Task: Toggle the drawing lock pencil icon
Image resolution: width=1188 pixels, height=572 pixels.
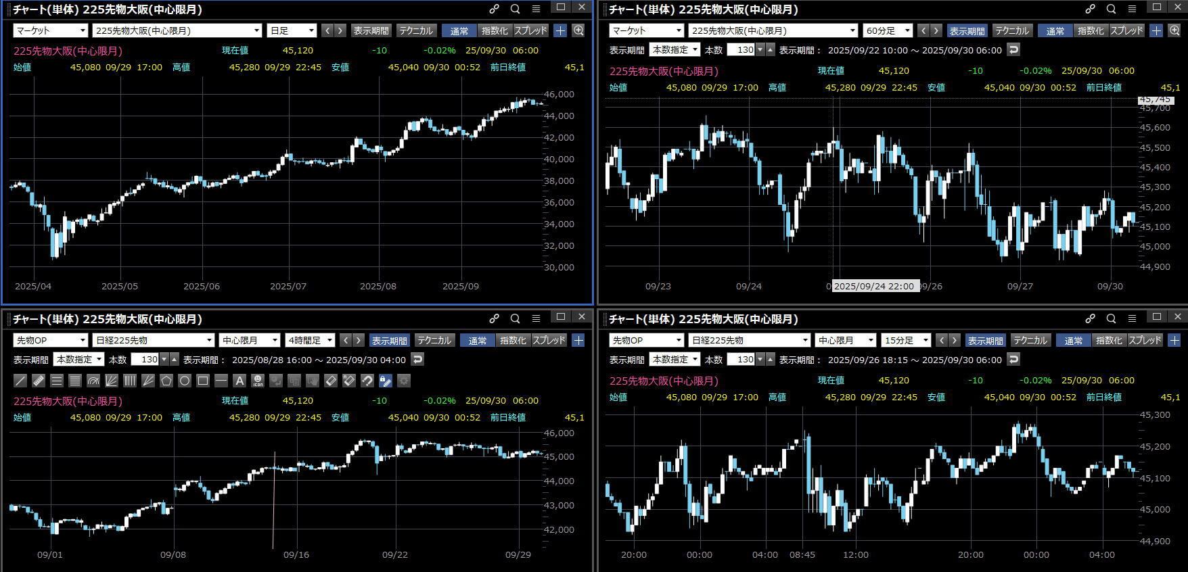Action: 386,381
